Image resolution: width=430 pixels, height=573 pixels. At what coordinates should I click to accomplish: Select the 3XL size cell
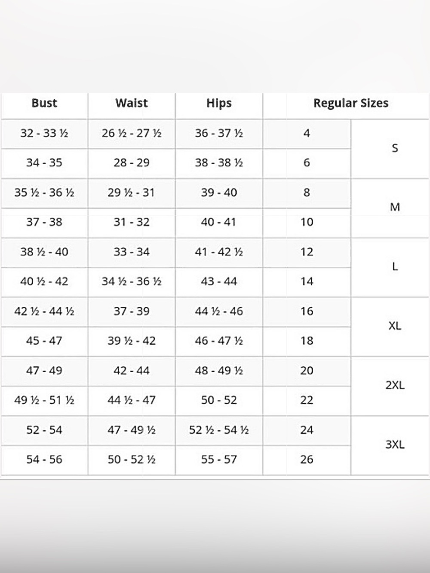[x=395, y=445]
